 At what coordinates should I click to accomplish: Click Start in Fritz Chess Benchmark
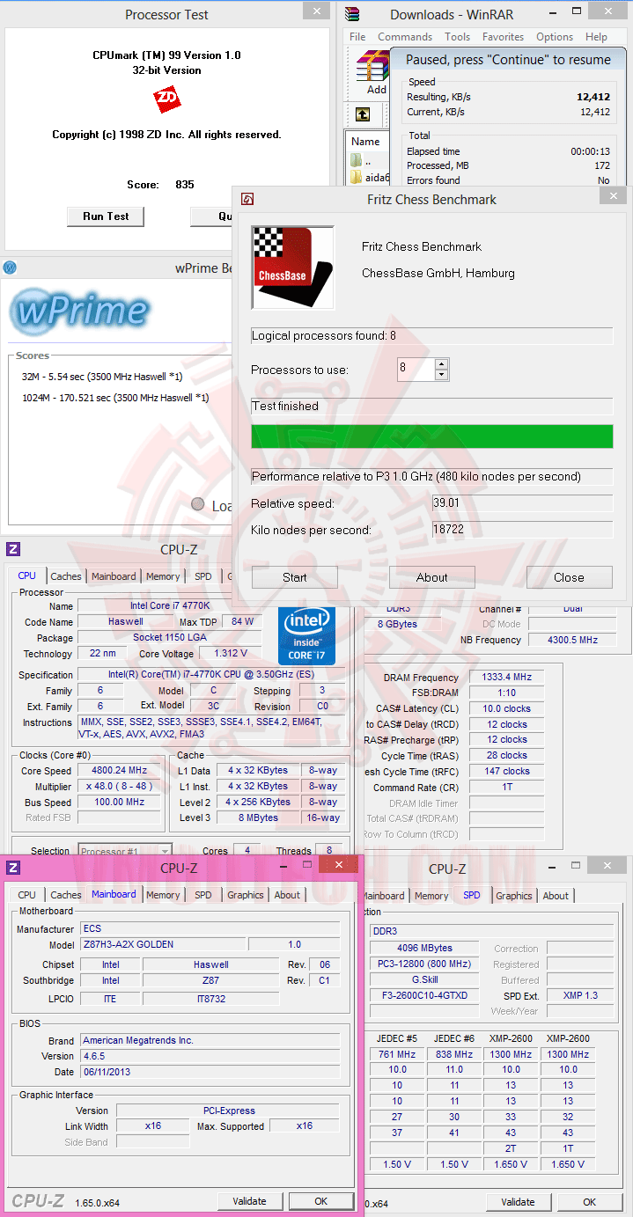[x=295, y=577]
